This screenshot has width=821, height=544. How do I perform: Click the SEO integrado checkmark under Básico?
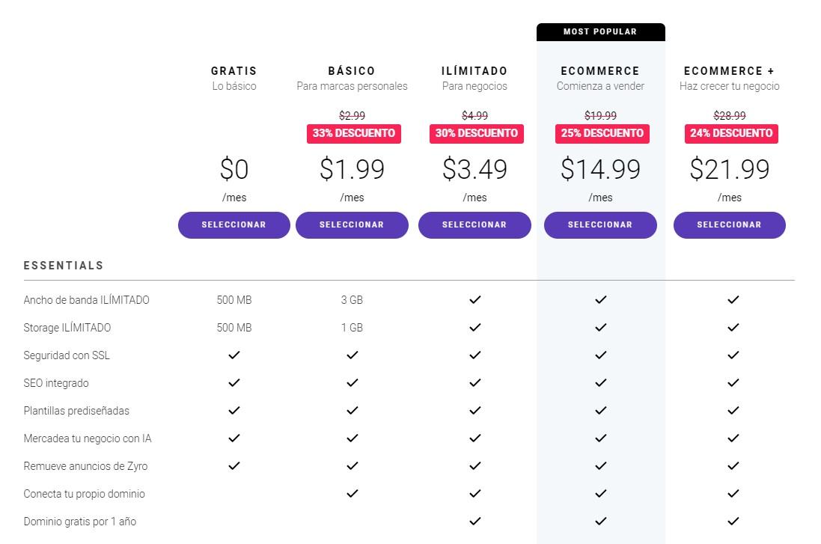(x=352, y=382)
